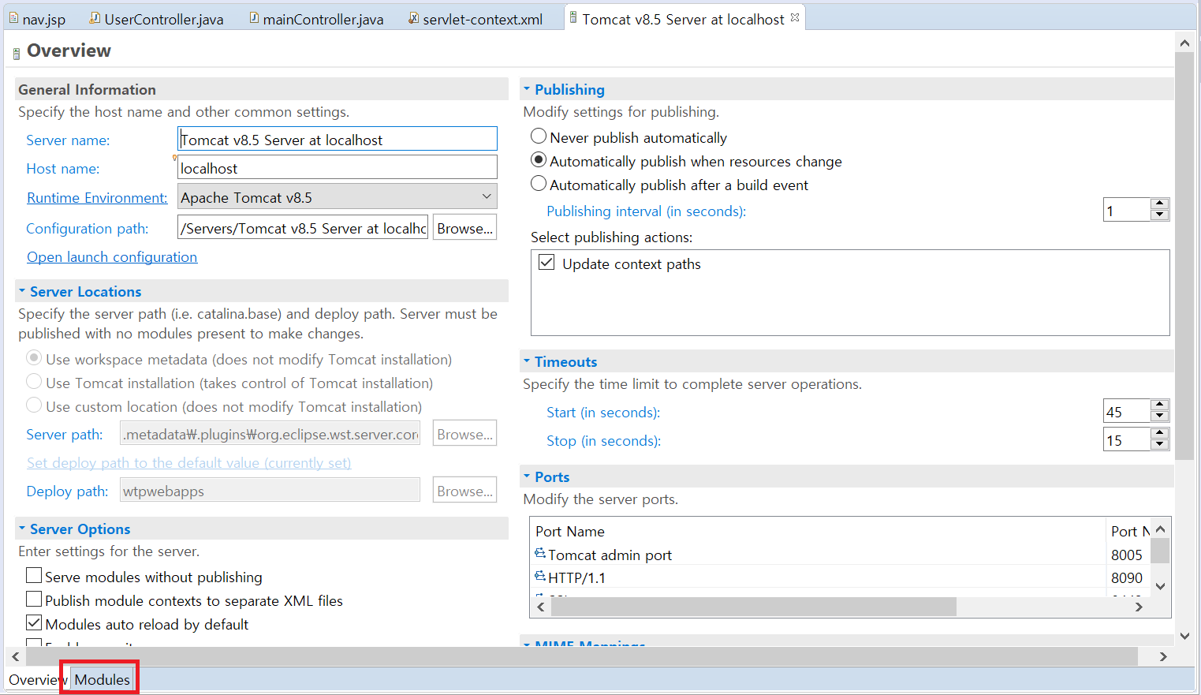Select Use workspace metadata option
Image resolution: width=1201 pixels, height=695 pixels.
pyautogui.click(x=34, y=358)
